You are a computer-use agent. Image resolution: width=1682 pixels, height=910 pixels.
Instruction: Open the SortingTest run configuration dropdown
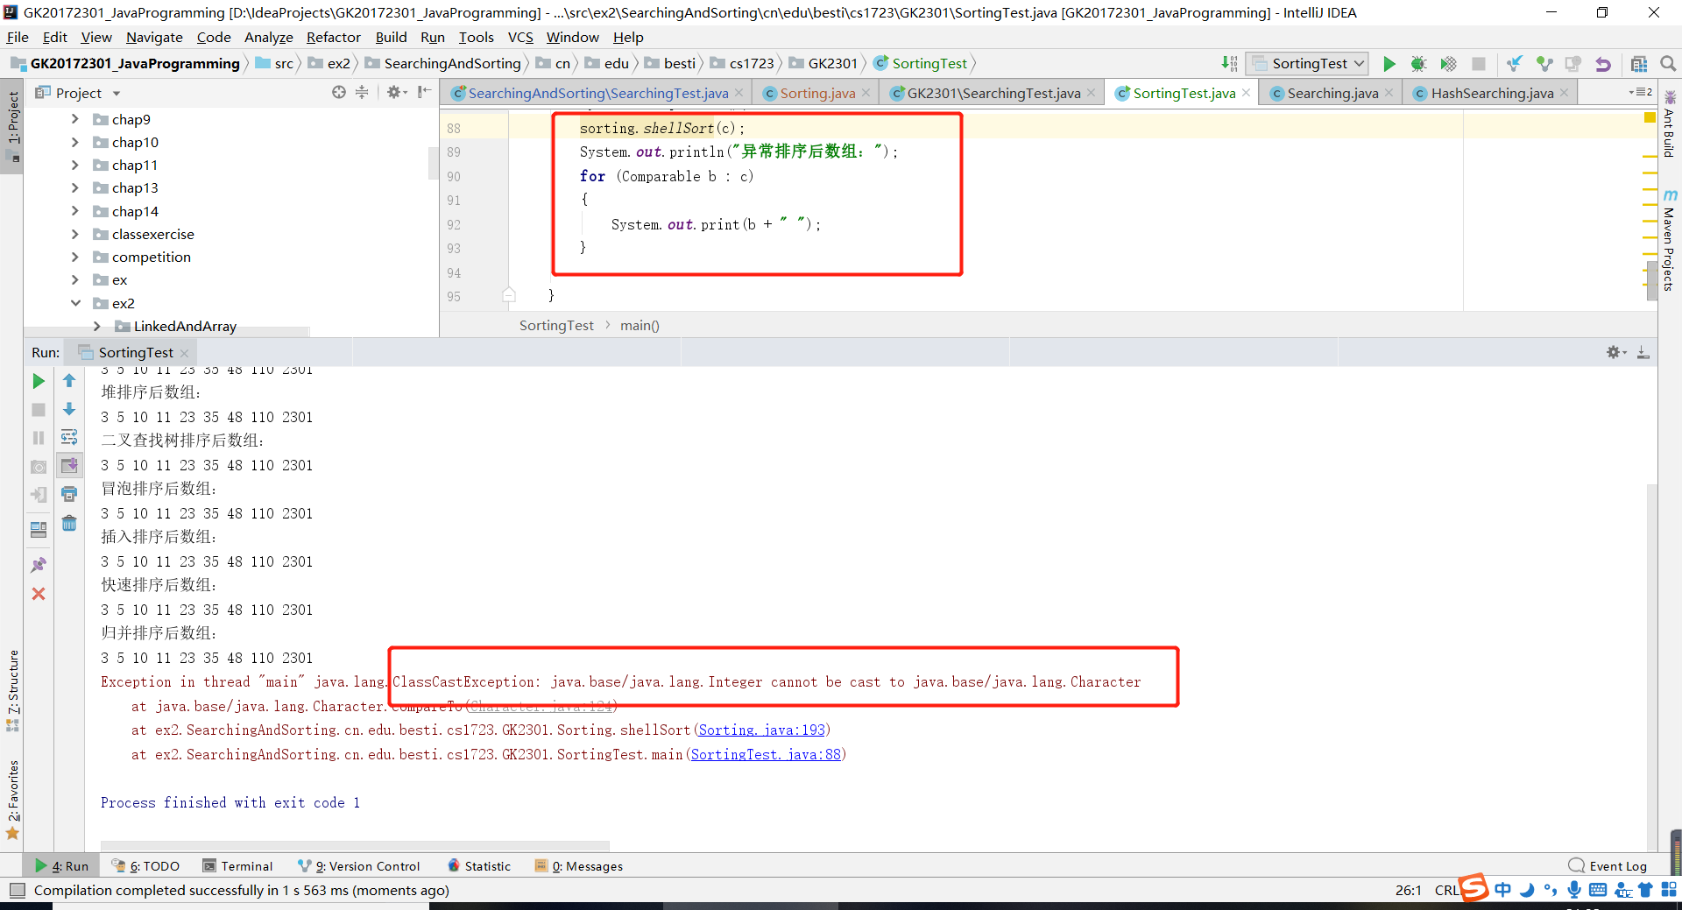coord(1306,64)
